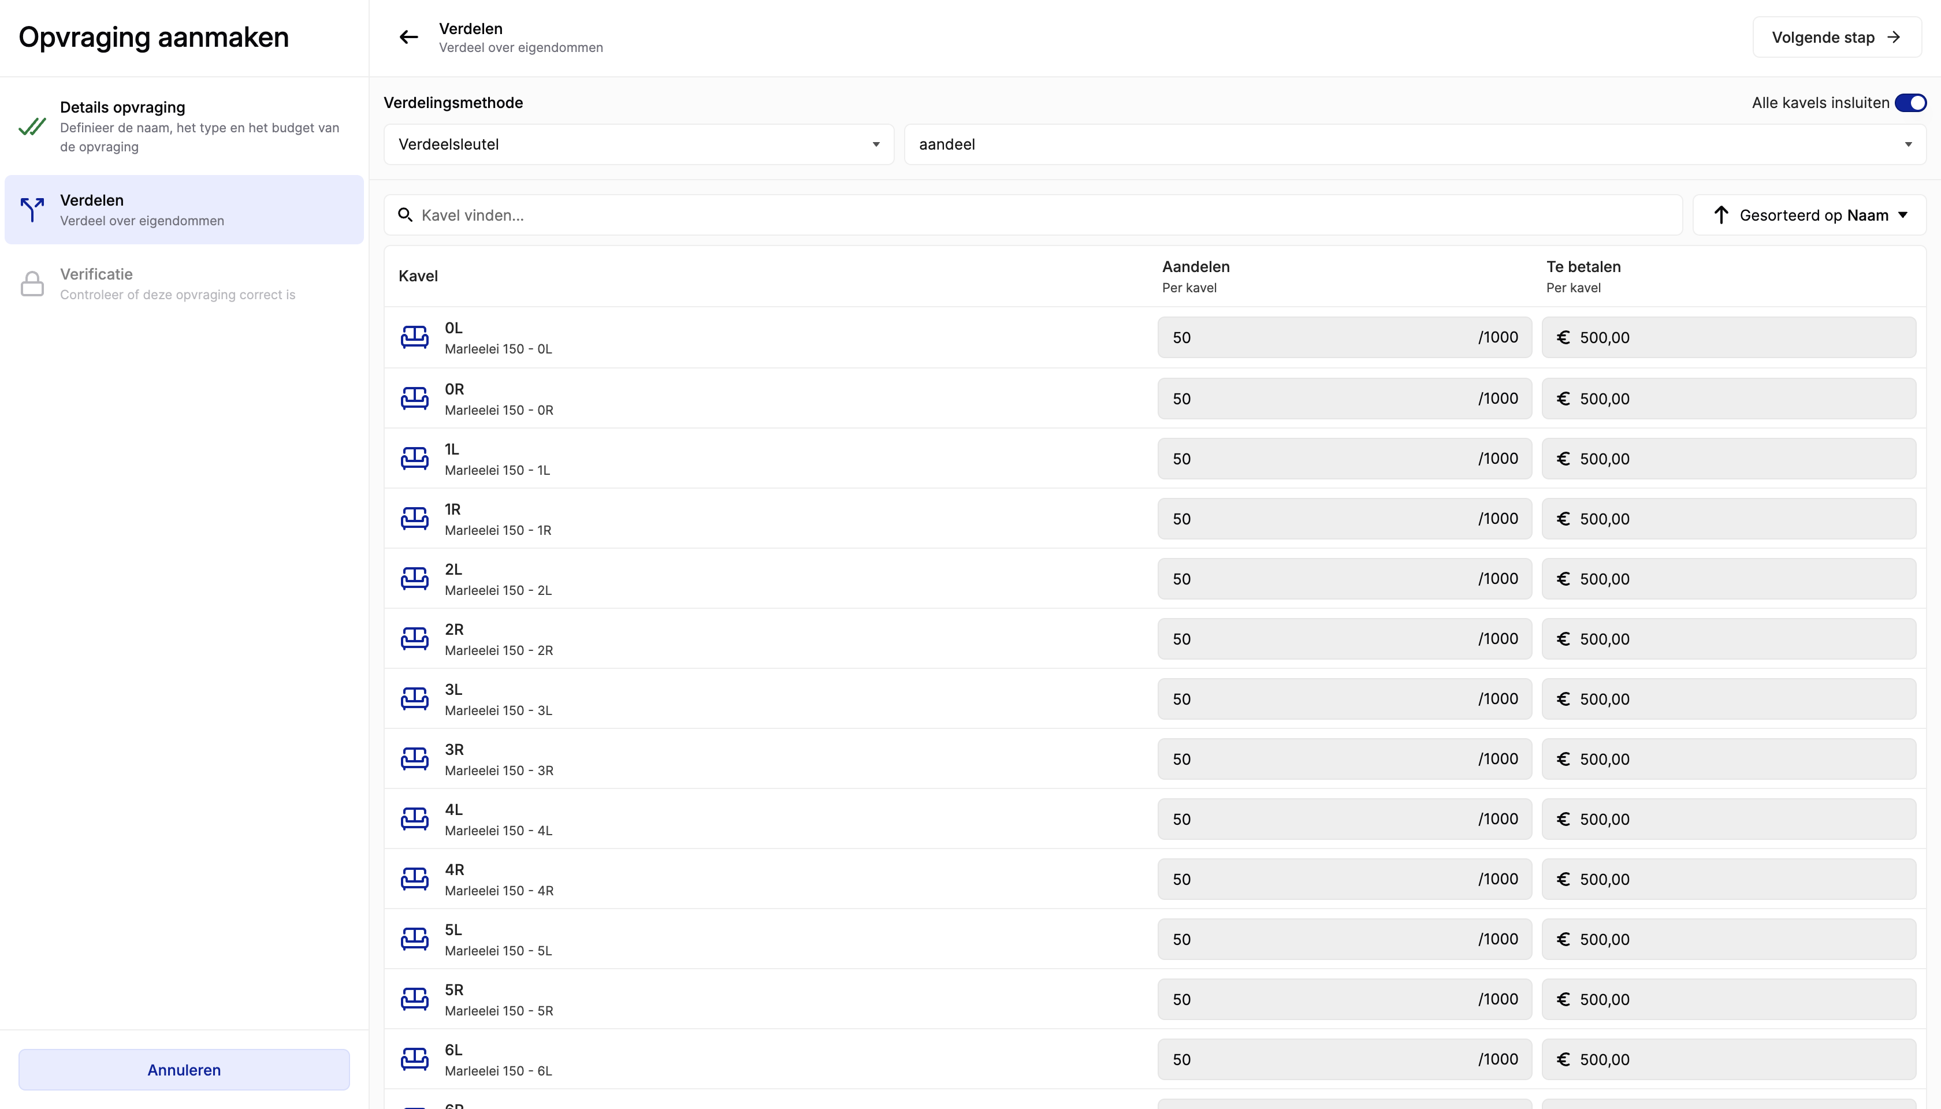Click the Te betalen field for 0R
The image size is (1941, 1109).
[1728, 399]
